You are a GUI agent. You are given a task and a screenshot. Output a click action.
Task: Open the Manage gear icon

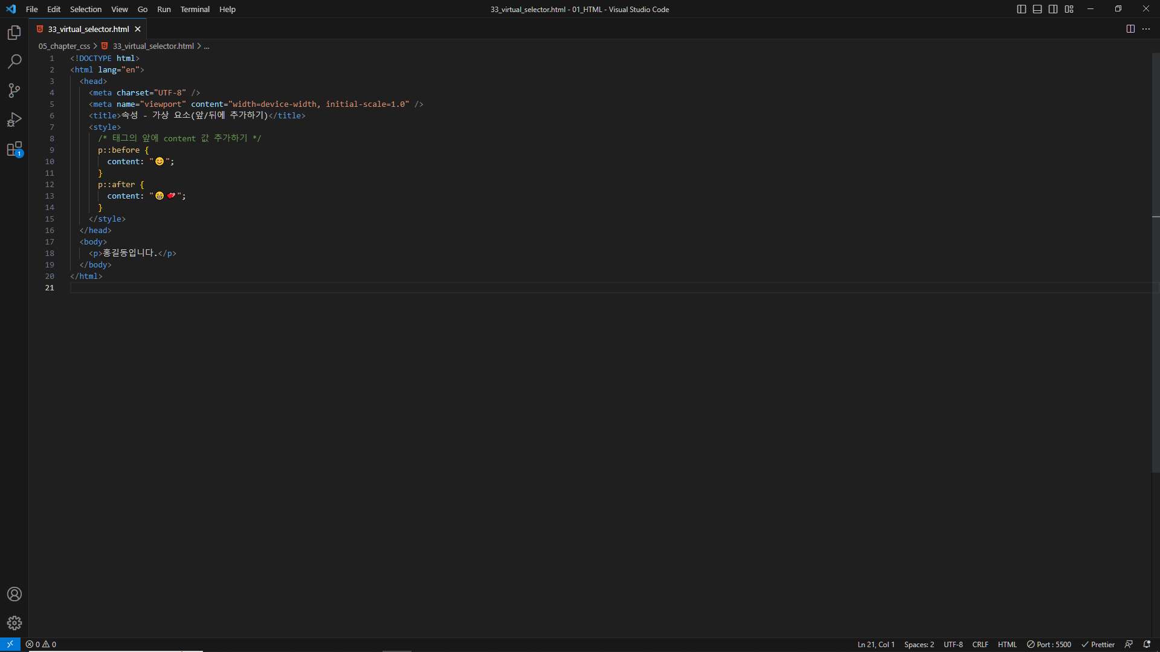(x=14, y=623)
